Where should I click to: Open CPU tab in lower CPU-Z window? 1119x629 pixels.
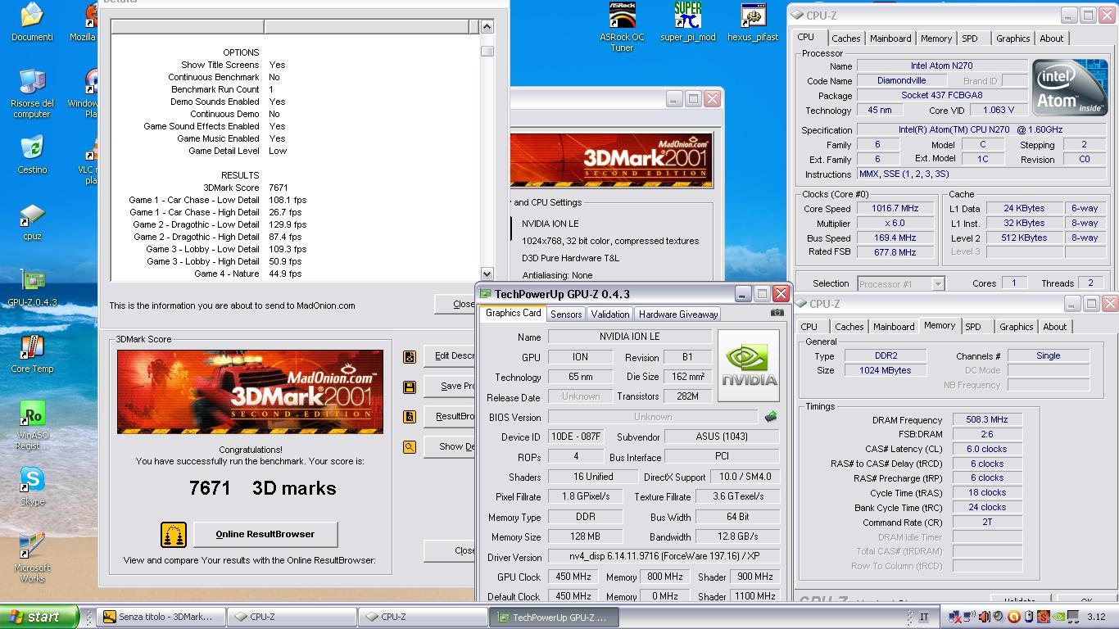click(809, 327)
